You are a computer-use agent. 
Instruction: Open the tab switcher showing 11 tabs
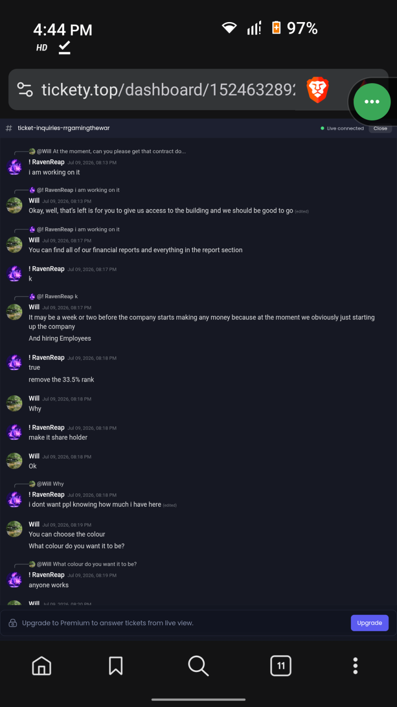(x=281, y=666)
